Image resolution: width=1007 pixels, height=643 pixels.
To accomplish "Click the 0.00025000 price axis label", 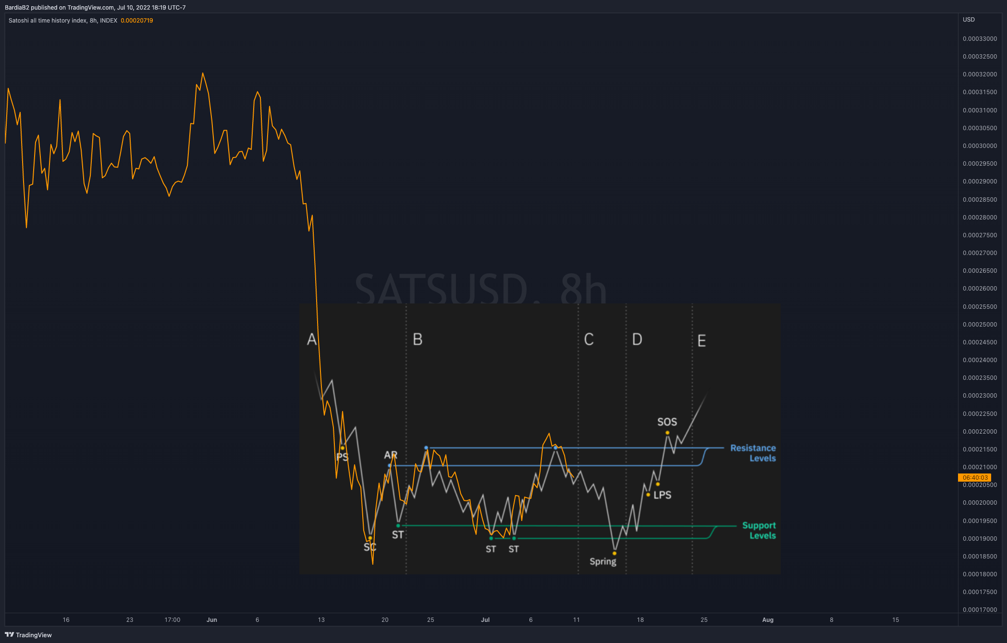I will 980,325.
